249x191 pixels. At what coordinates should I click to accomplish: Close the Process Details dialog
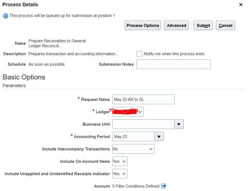pyautogui.click(x=241, y=5)
